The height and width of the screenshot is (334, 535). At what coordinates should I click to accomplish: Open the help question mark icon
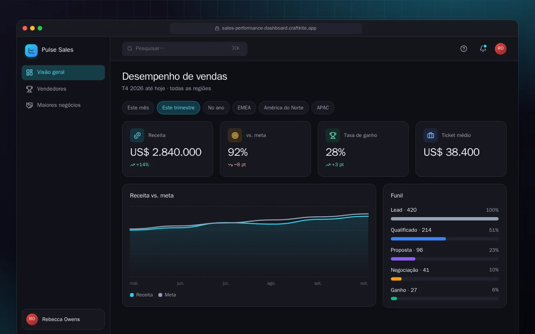[464, 48]
